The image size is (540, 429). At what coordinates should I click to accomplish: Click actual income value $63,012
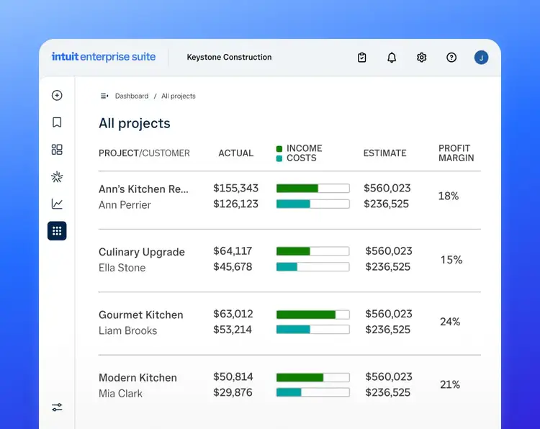233,314
